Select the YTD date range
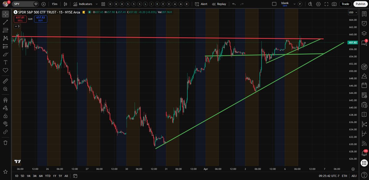 48,176
